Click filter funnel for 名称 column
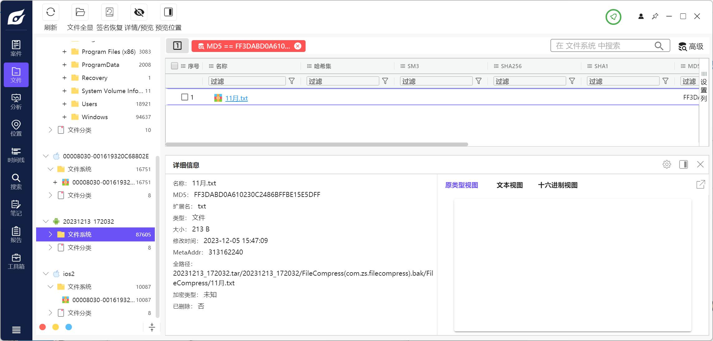713x341 pixels. click(x=292, y=81)
